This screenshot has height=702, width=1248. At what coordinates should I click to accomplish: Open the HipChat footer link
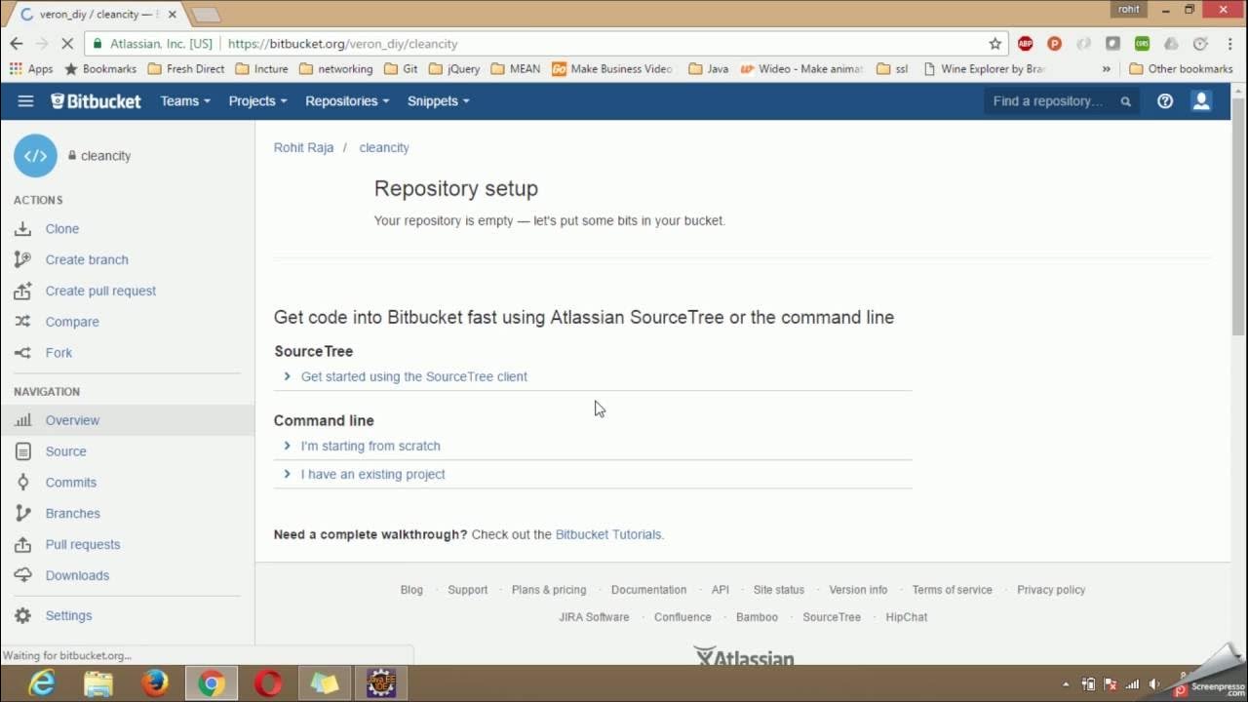pos(907,617)
